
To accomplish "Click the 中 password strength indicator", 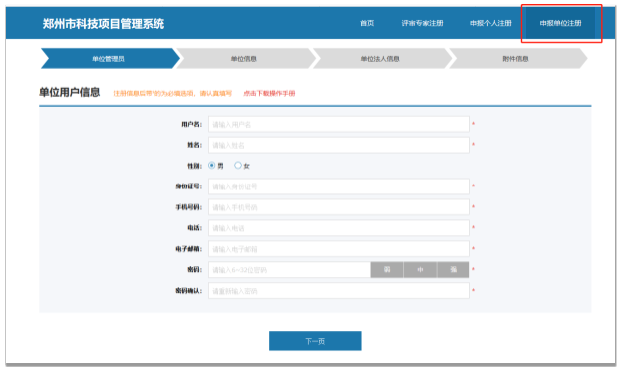I will click(420, 270).
